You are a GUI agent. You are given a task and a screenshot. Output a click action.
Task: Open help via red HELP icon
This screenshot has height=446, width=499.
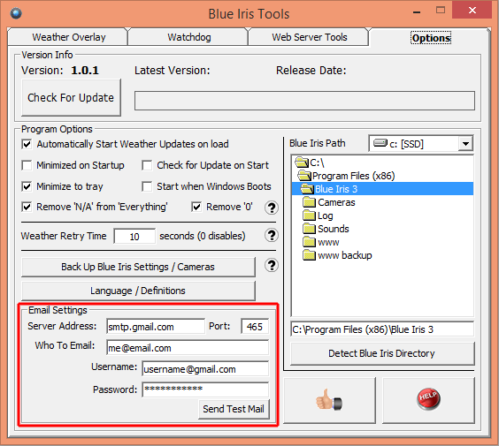428,400
